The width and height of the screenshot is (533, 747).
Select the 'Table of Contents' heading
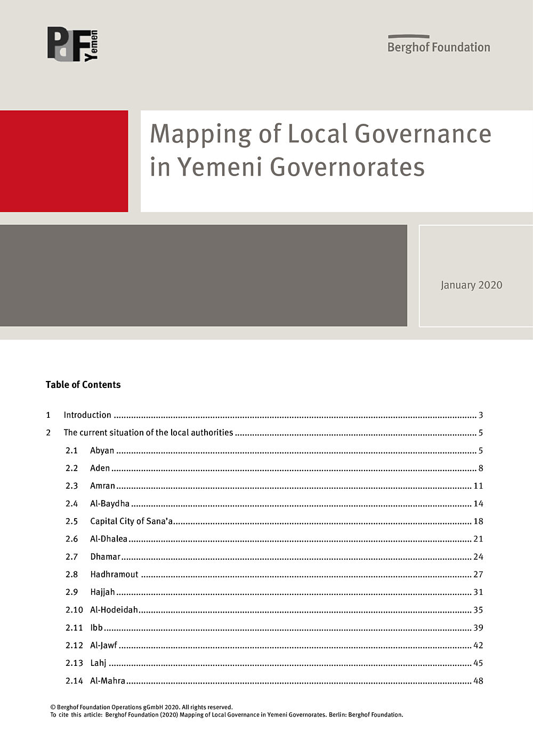click(83, 385)
